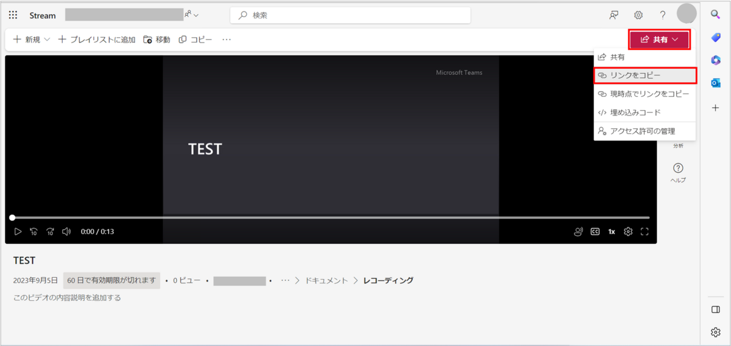Click このビデオの内容説明を追加する
Viewport: 731px width, 346px height.
coord(67,298)
